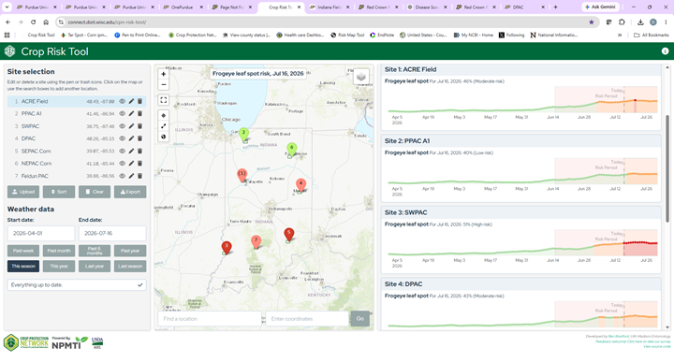Expand the hidden bookmarks chevron
Viewport: 674px width, 362px height.
(x=620, y=36)
